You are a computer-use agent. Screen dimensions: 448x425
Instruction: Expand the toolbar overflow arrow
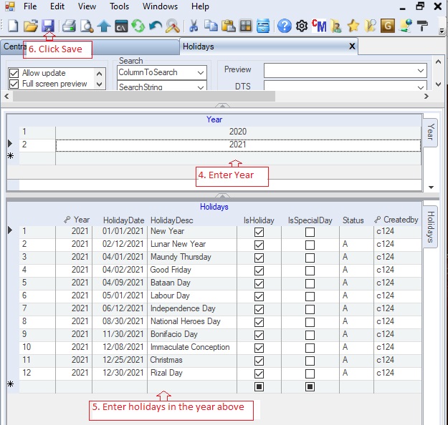click(442, 31)
